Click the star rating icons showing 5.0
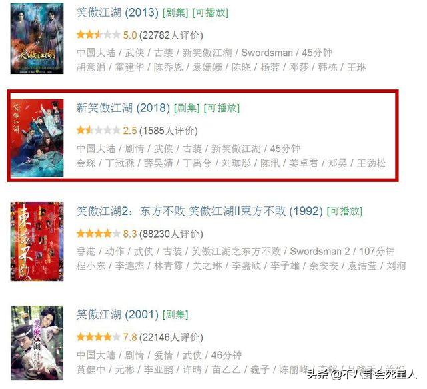The image size is (427, 389). click(98, 35)
